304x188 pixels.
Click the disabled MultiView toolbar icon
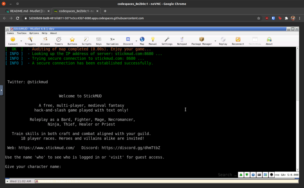(255, 41)
